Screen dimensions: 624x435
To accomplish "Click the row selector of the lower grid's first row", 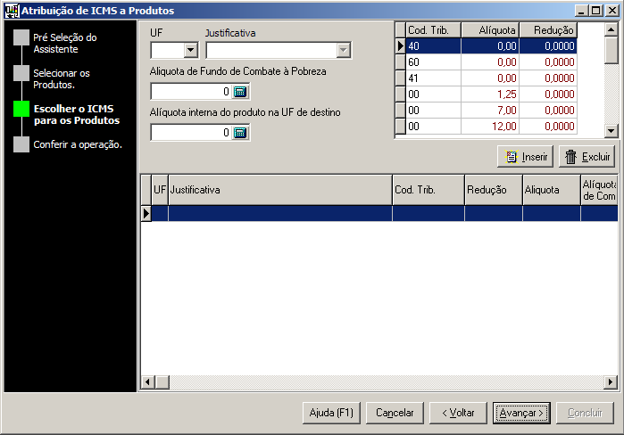I will (146, 213).
